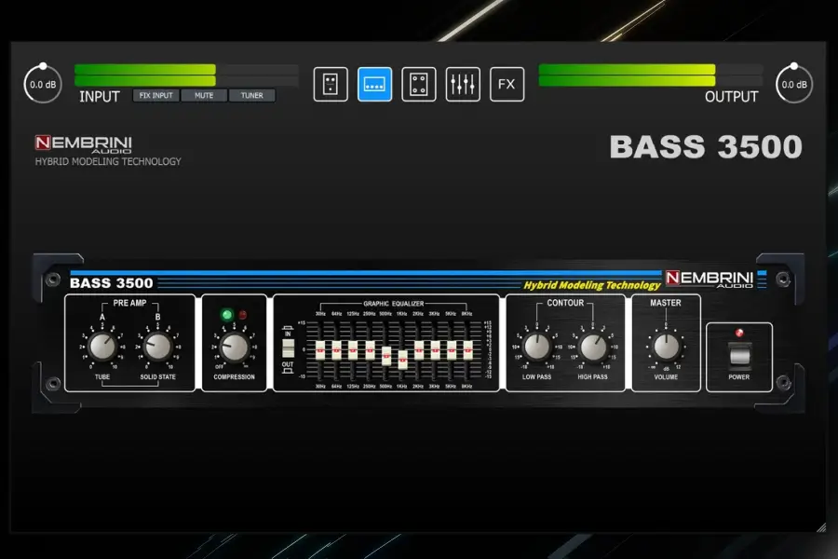Screen dimensions: 838x559
Task: Click the red compression LED
Action: pyautogui.click(x=243, y=315)
